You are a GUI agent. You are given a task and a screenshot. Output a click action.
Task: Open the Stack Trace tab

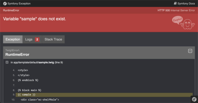point(53,39)
